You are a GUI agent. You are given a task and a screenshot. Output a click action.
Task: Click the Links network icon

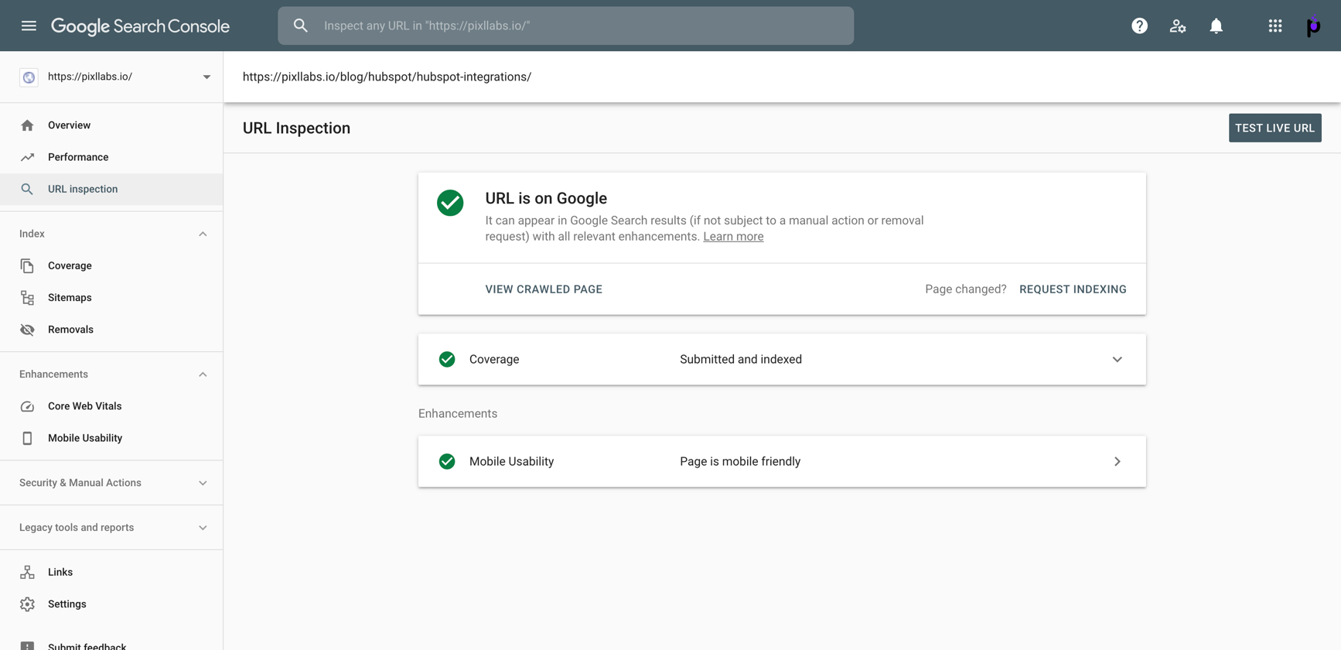27,572
